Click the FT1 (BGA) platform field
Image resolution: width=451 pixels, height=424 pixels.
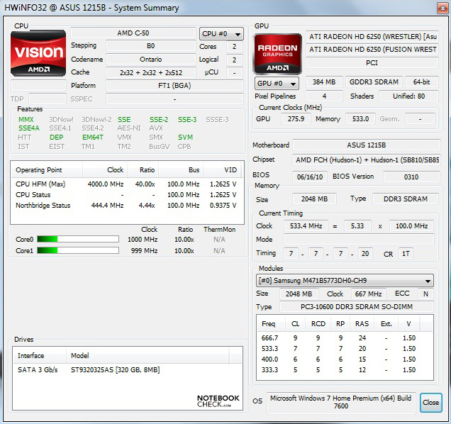click(x=174, y=86)
